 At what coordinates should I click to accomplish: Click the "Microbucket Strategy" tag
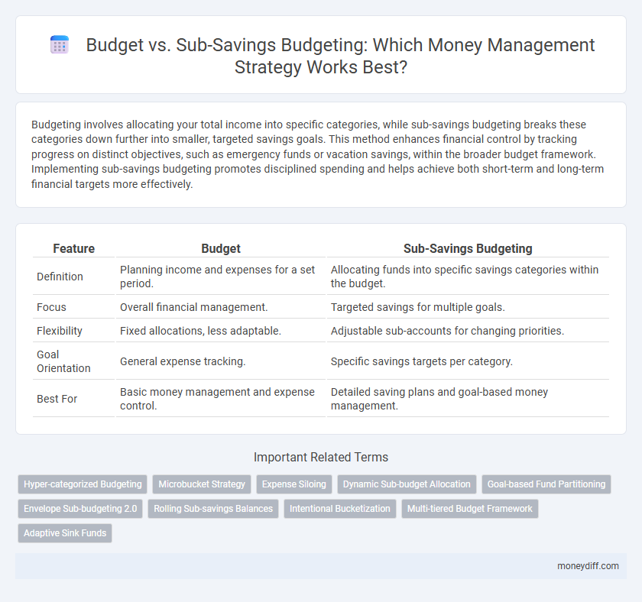tap(201, 484)
